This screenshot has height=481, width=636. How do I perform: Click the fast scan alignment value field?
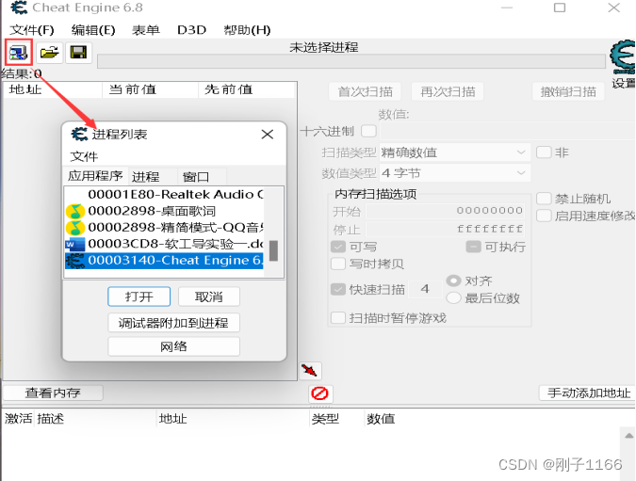(425, 289)
